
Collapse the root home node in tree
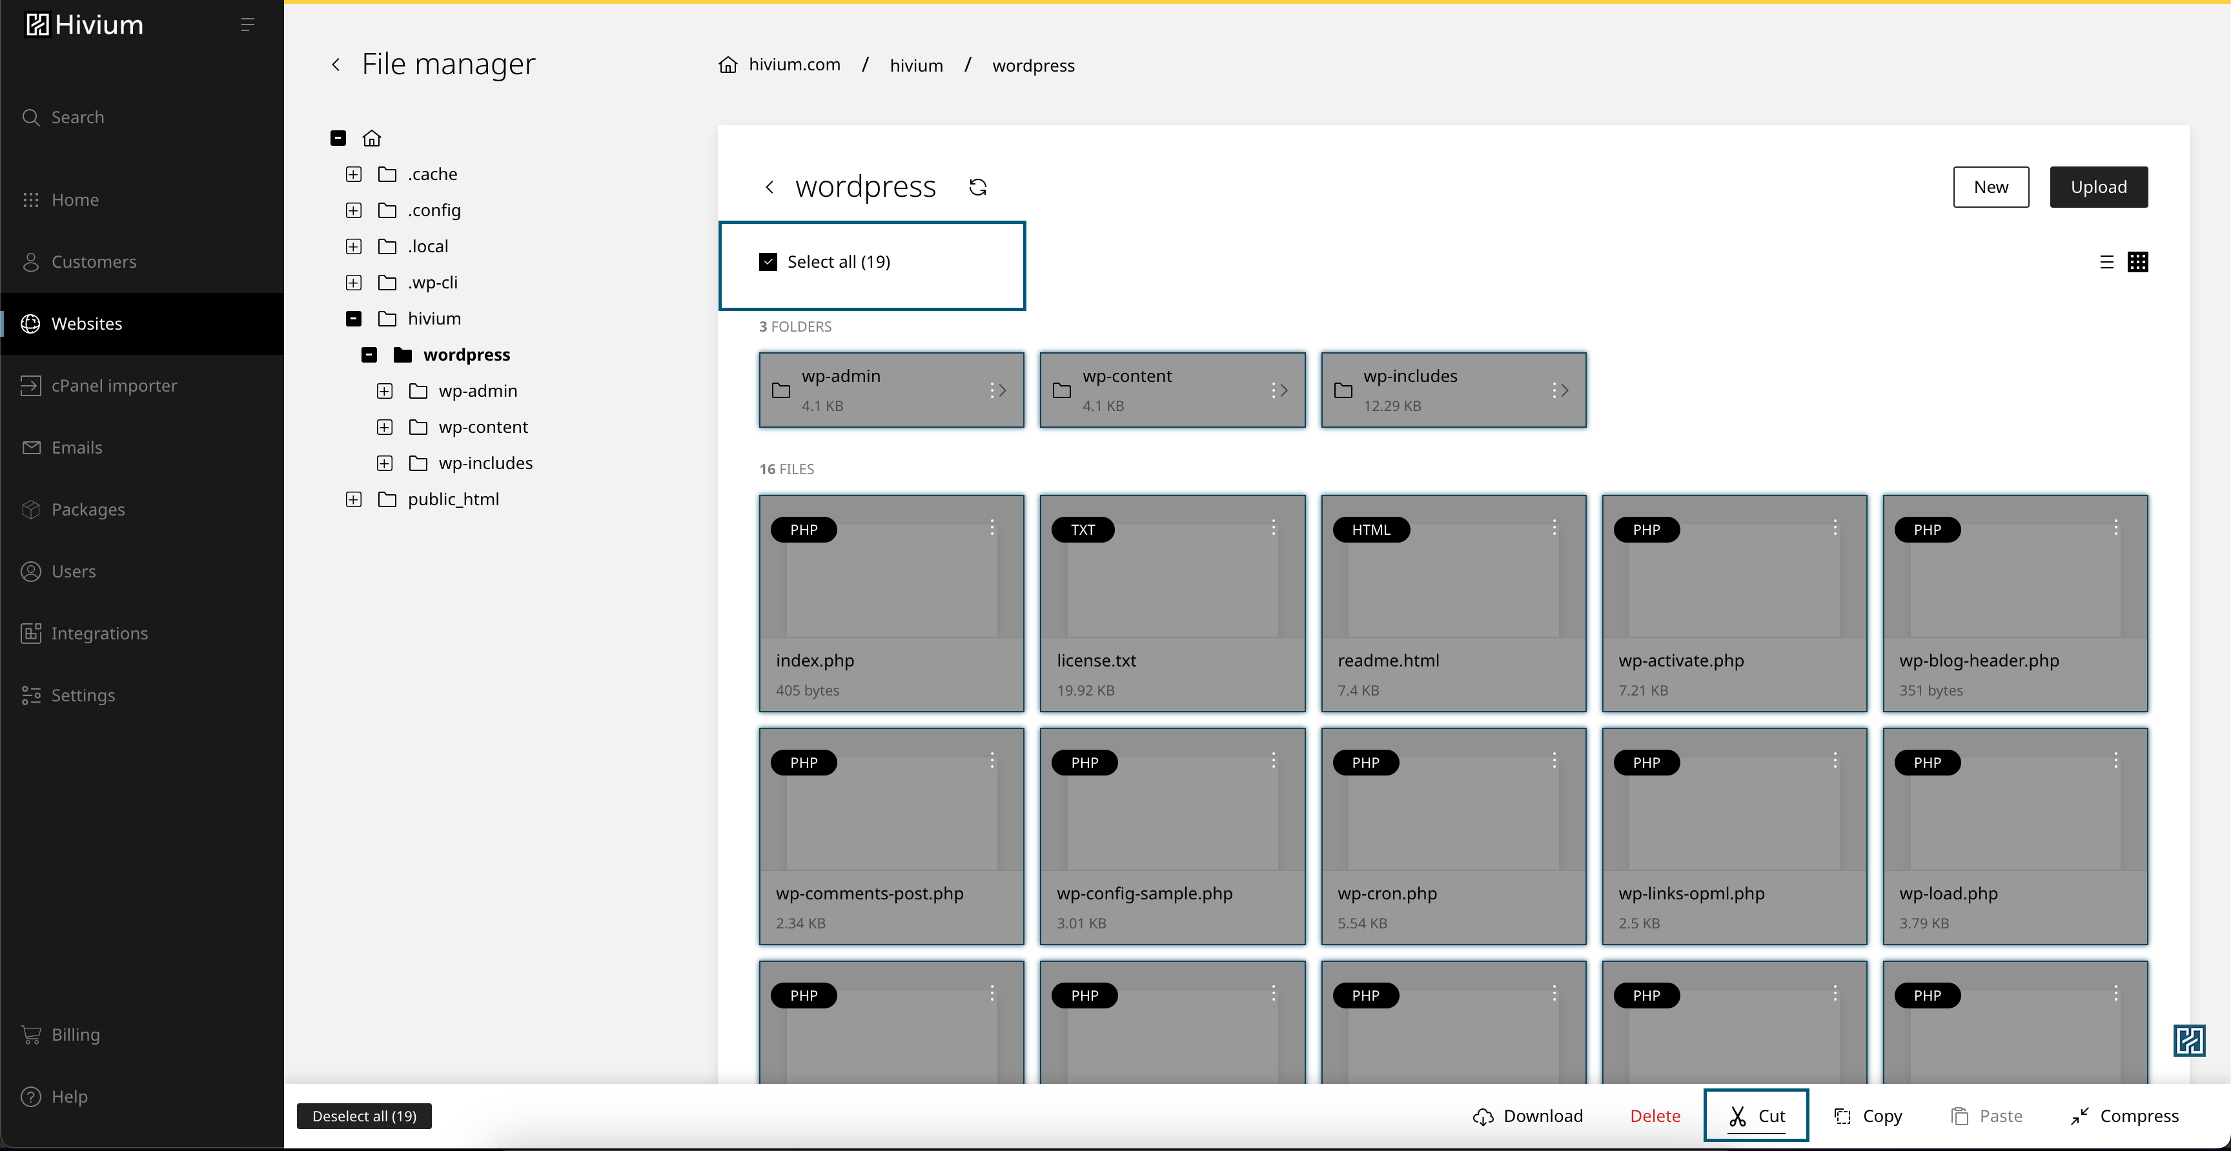[x=339, y=139]
